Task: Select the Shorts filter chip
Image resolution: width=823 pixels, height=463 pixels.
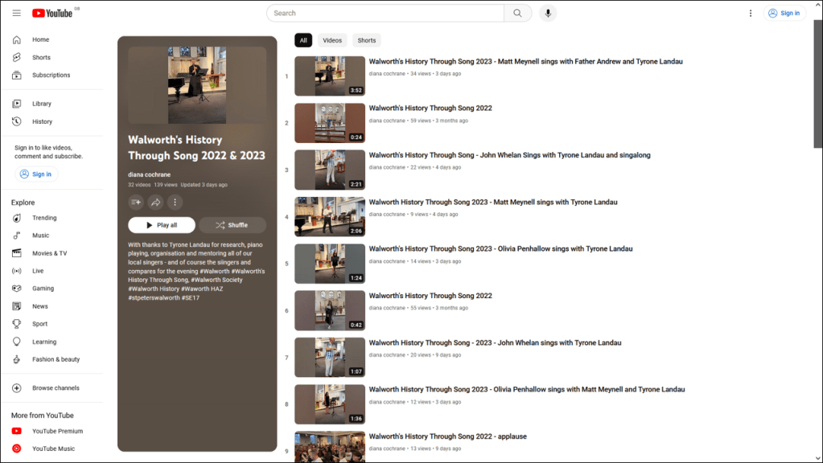Action: [367, 40]
